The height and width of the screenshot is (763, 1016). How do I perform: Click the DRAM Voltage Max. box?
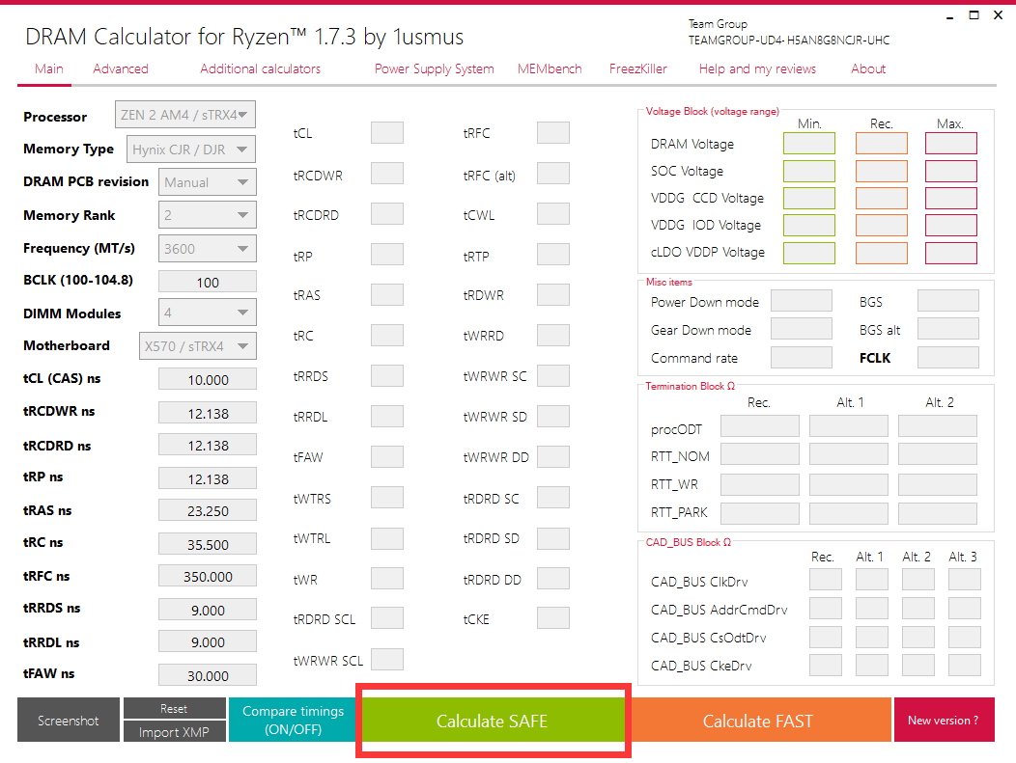tap(951, 144)
